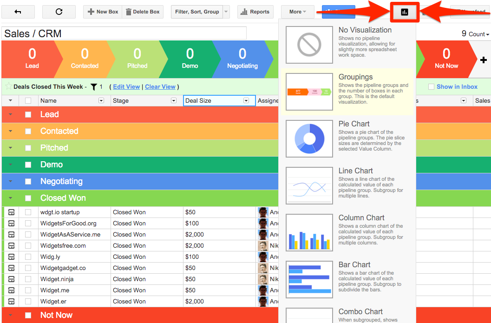Select the Groupings visualization option

347,92
